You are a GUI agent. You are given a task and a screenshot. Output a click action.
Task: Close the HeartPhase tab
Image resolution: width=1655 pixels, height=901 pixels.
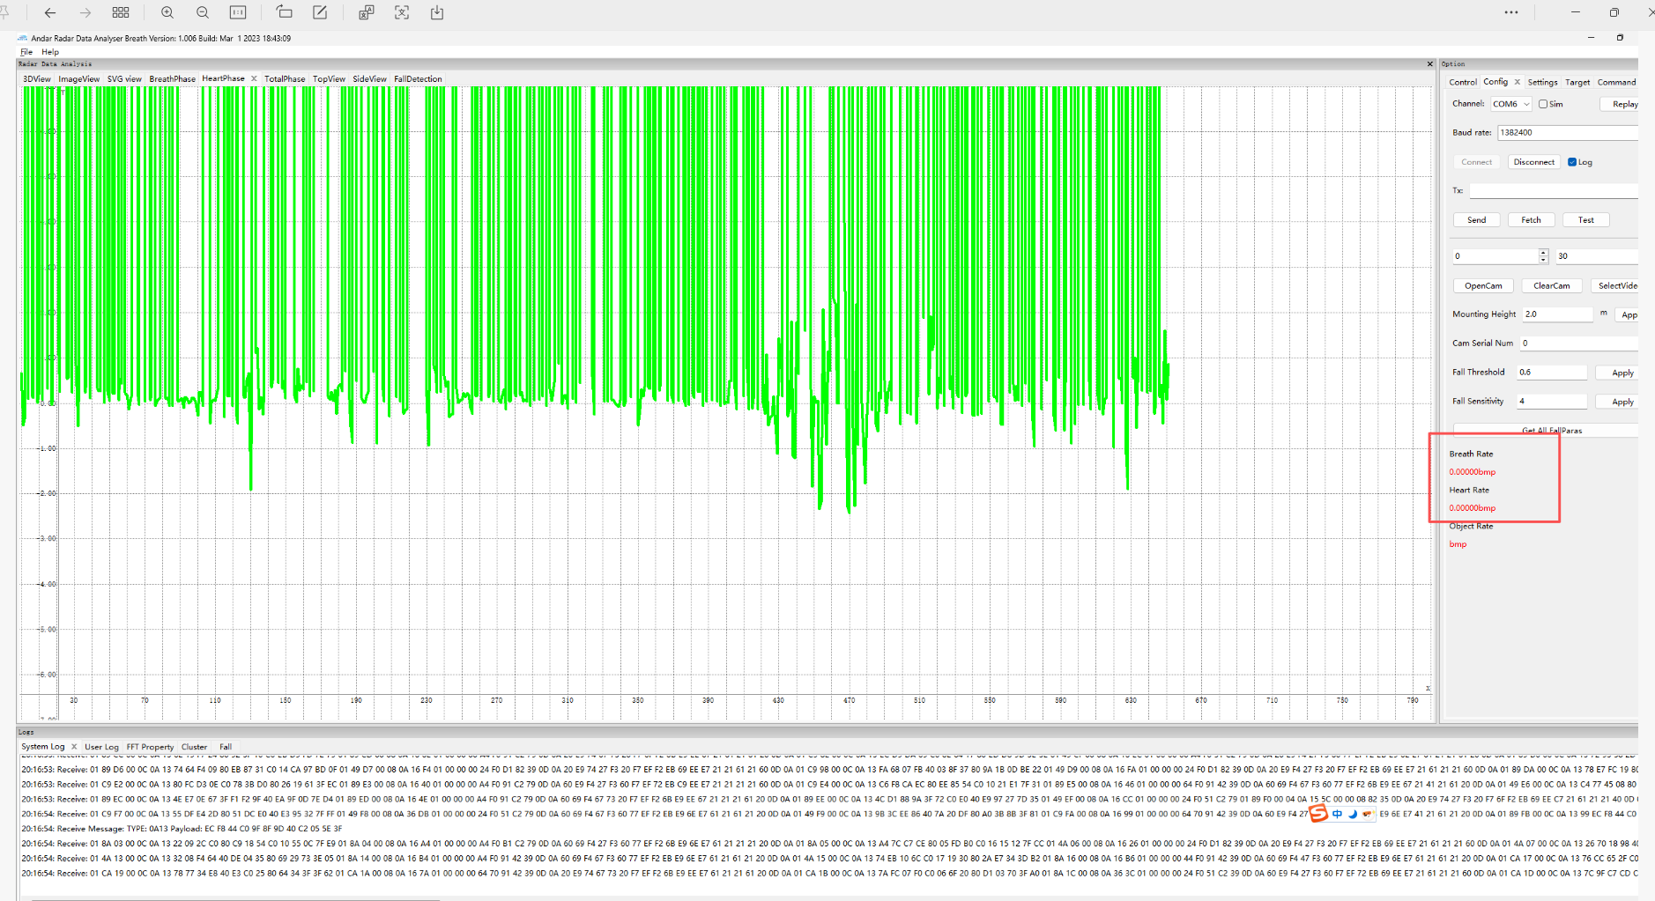click(x=254, y=78)
